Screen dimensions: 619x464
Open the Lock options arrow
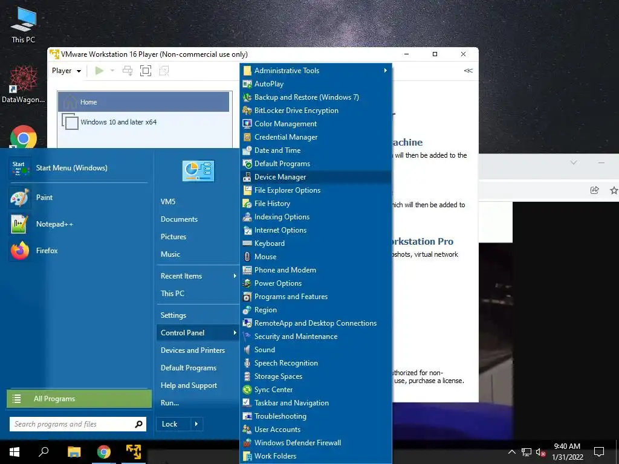196,424
